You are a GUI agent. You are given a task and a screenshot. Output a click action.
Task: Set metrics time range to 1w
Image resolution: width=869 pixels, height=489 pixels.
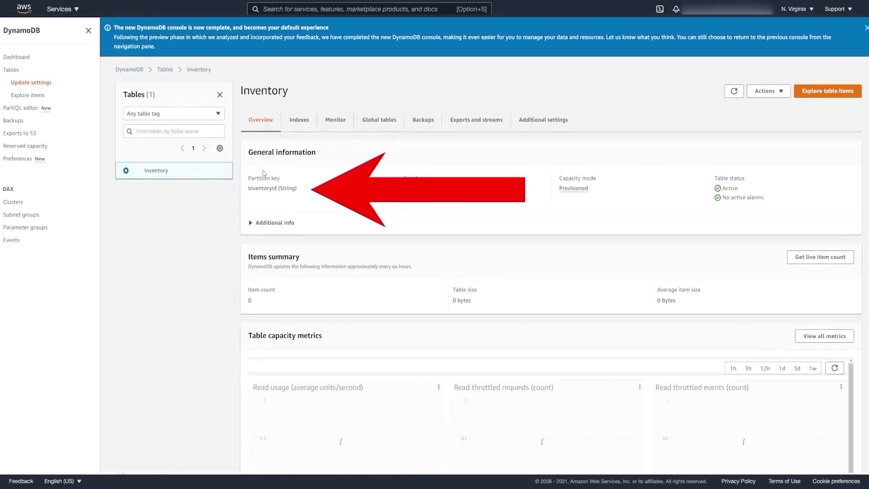[x=813, y=369]
